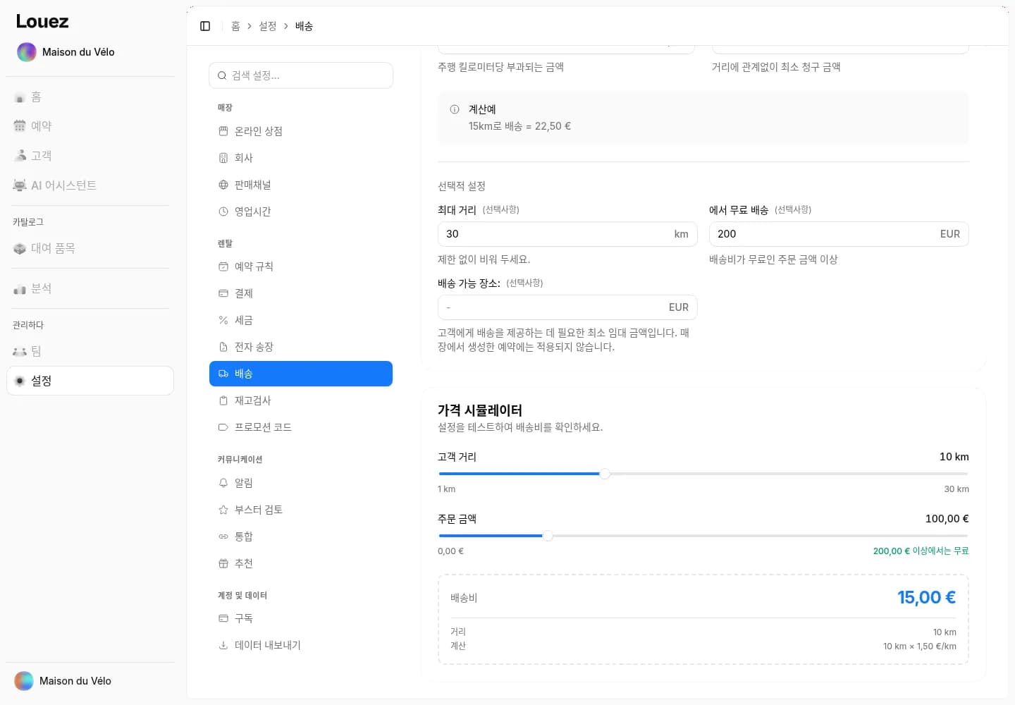Open 판매채널 globe icon
Image resolution: width=1015 pixels, height=705 pixels.
click(223, 185)
